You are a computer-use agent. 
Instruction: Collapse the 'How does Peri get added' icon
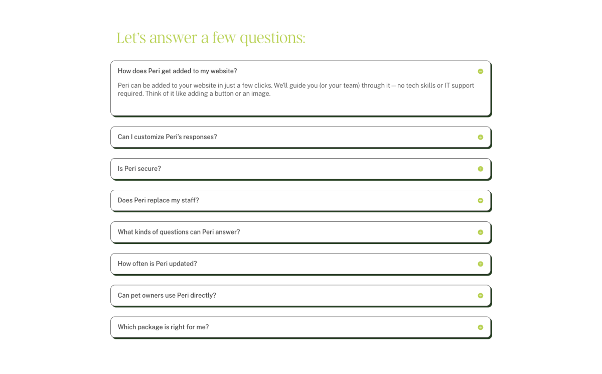tap(480, 71)
